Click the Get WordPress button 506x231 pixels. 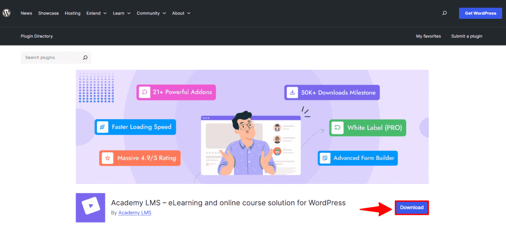pos(480,13)
